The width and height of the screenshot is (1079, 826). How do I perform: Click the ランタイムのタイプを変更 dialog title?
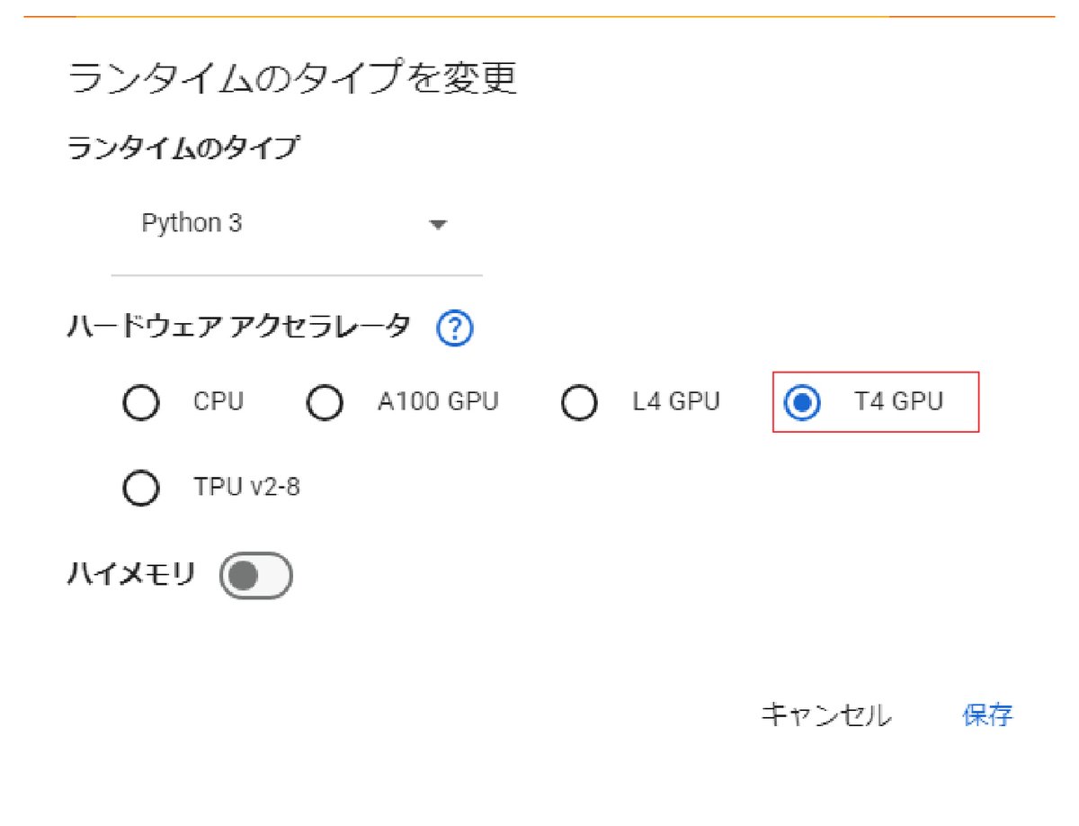pyautogui.click(x=293, y=79)
